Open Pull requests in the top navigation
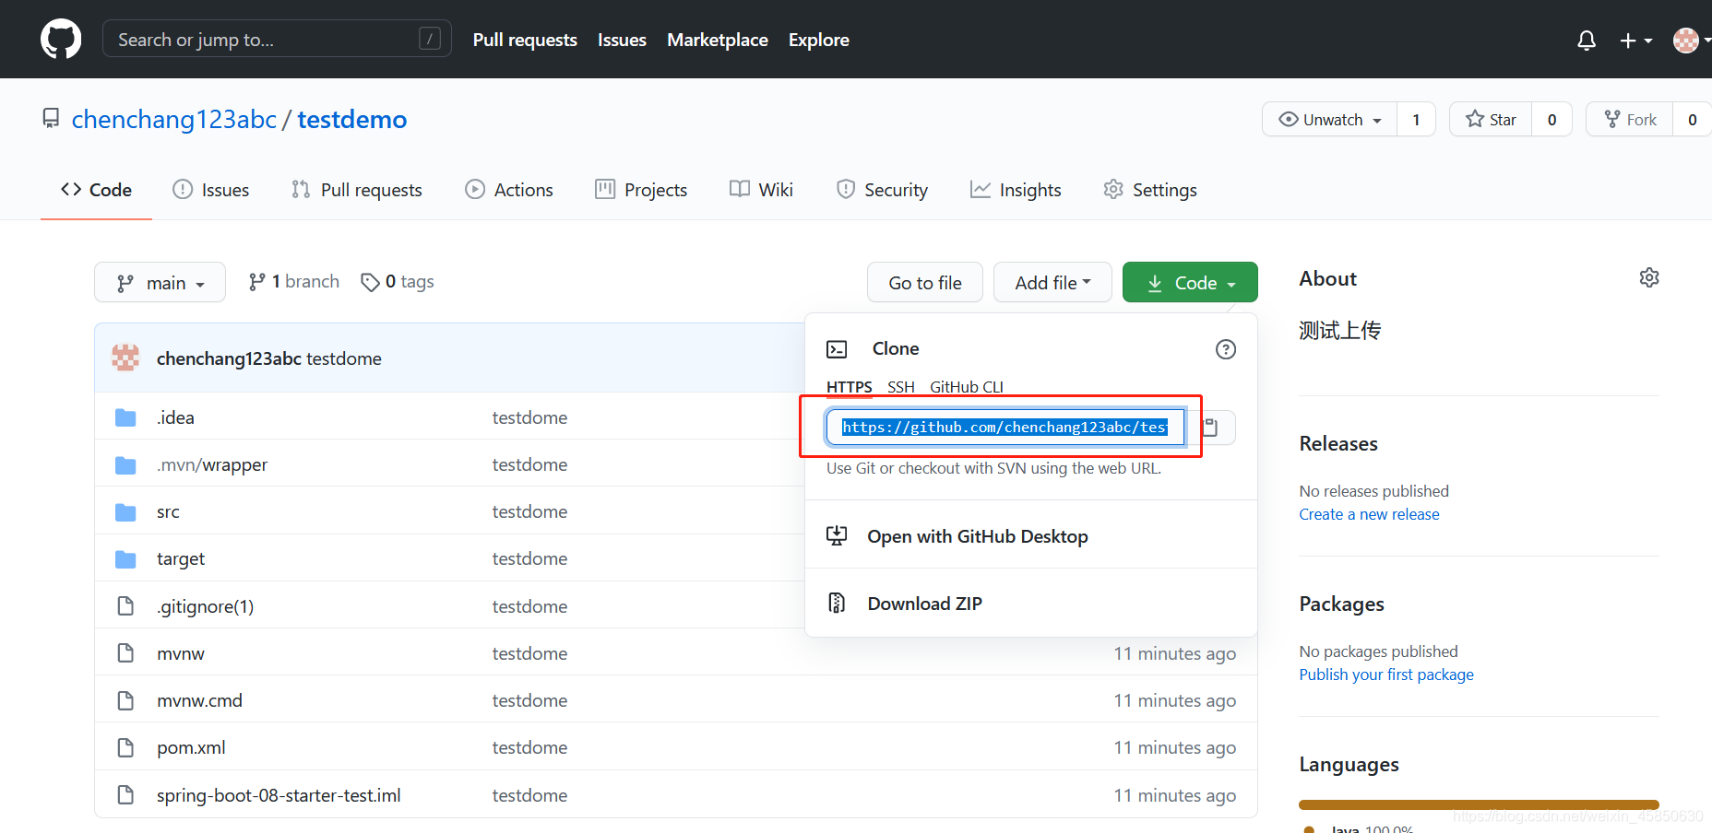Screen dimensions: 1712x833 click(525, 40)
